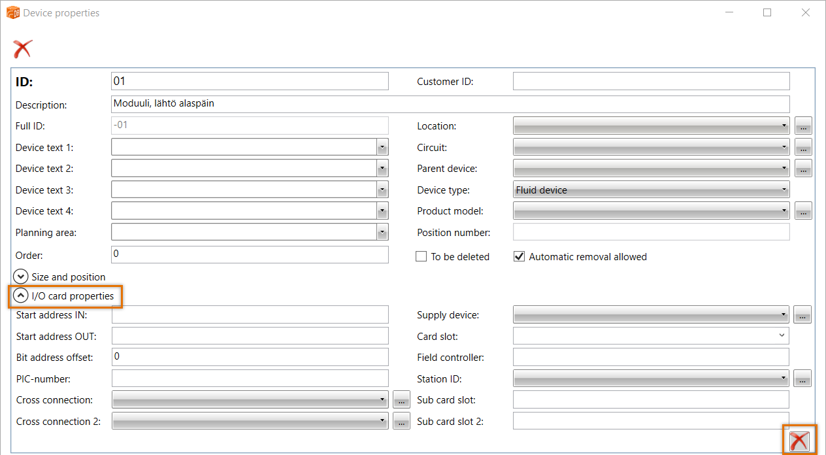The width and height of the screenshot is (826, 455).
Task: Open the Cross connection browse ellipsis button
Action: pos(401,400)
